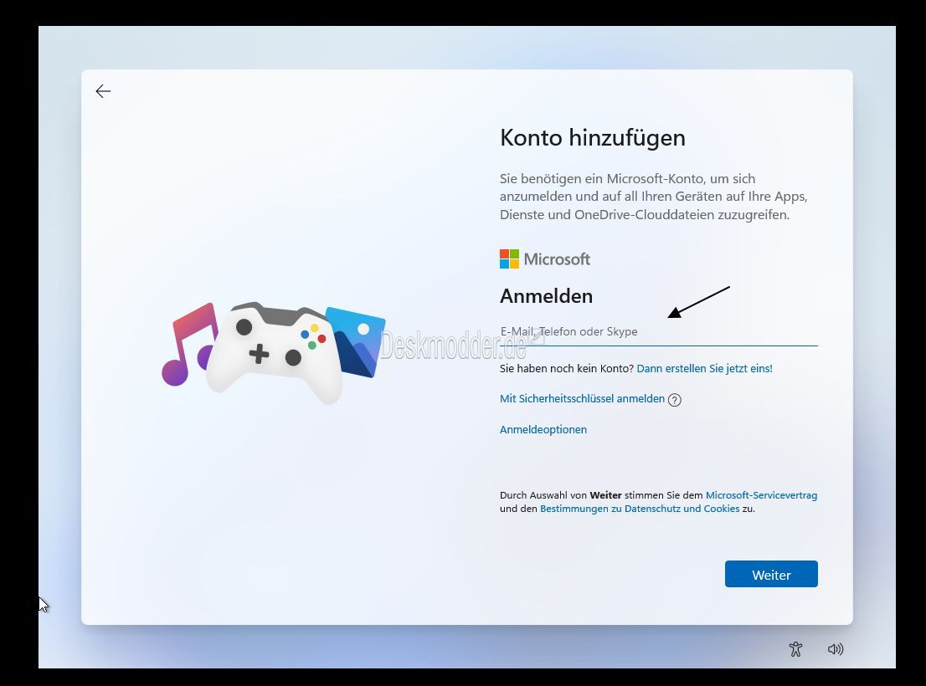Go back with the arrow icon
926x686 pixels.
click(103, 91)
